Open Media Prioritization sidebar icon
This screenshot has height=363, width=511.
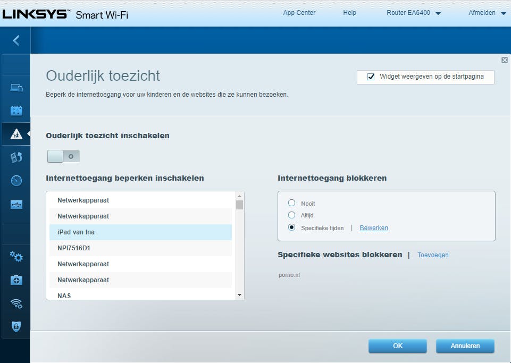coord(16,157)
